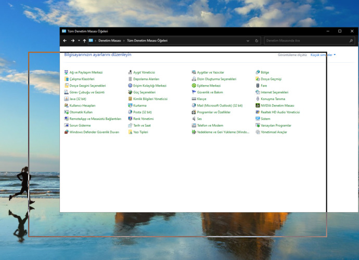Open Varsayılan Programlar link
The image size is (359, 260).
[x=276, y=125]
